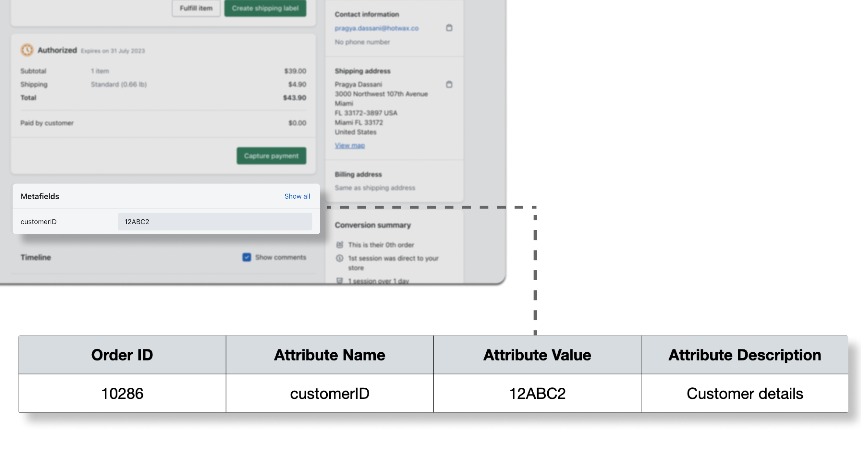Select the Customer details description cell

[x=745, y=393]
